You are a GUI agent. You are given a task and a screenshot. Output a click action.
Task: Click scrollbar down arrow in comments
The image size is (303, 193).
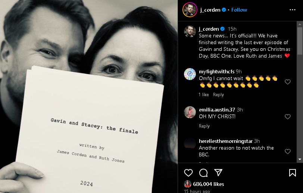click(300, 159)
